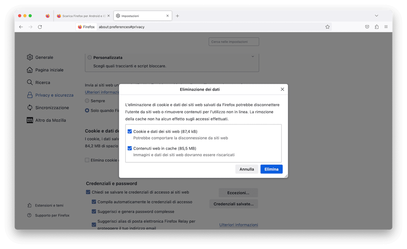The image size is (407, 249).
Task: Click the reload page icon
Action: click(x=40, y=27)
